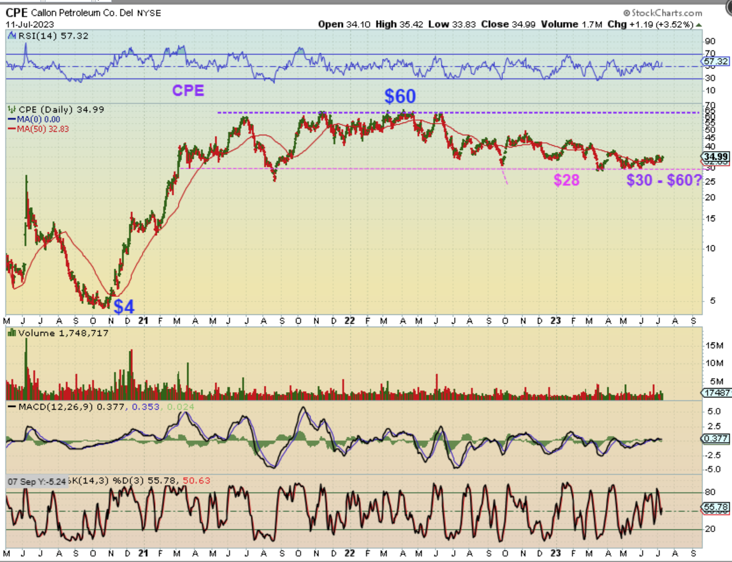Click the 34.99 last-price tag on axis
Viewport: 732px width, 562px height.
click(x=716, y=156)
